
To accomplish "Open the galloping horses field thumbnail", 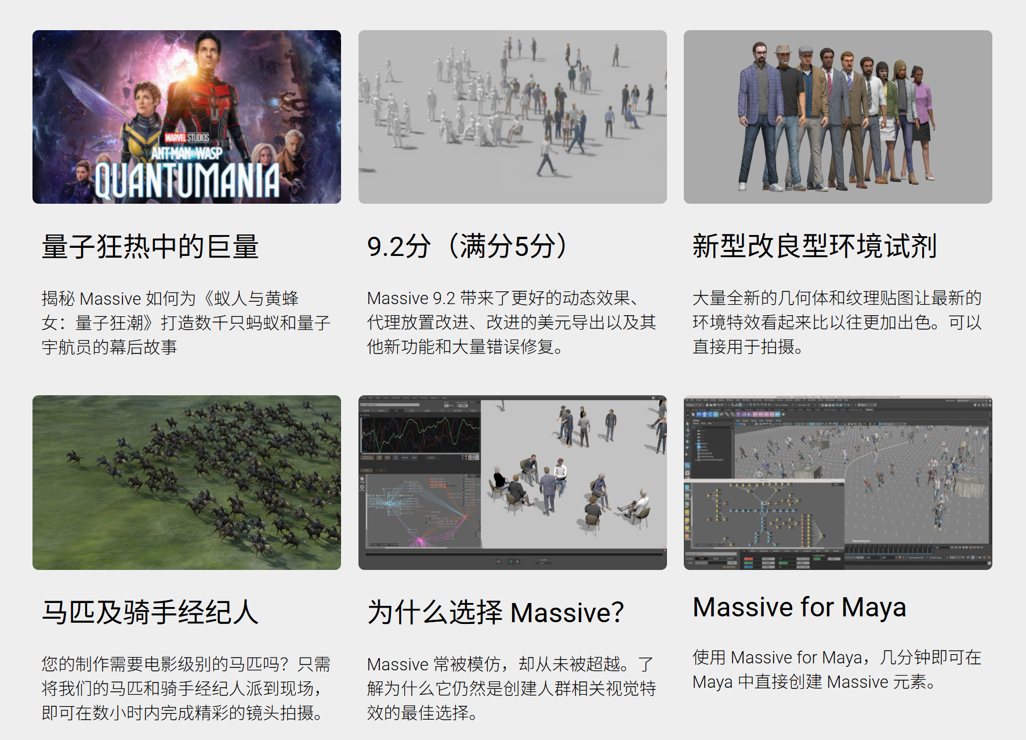I will [187, 482].
